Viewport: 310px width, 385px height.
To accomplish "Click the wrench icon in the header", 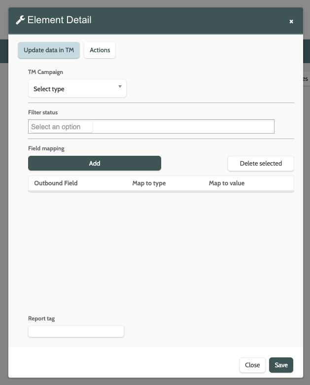I will coord(21,20).
